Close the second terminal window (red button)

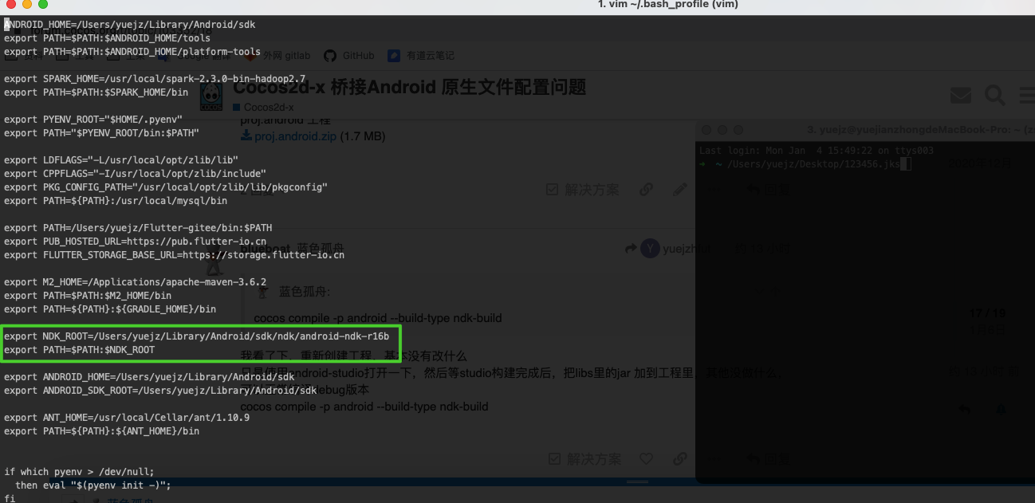706,129
